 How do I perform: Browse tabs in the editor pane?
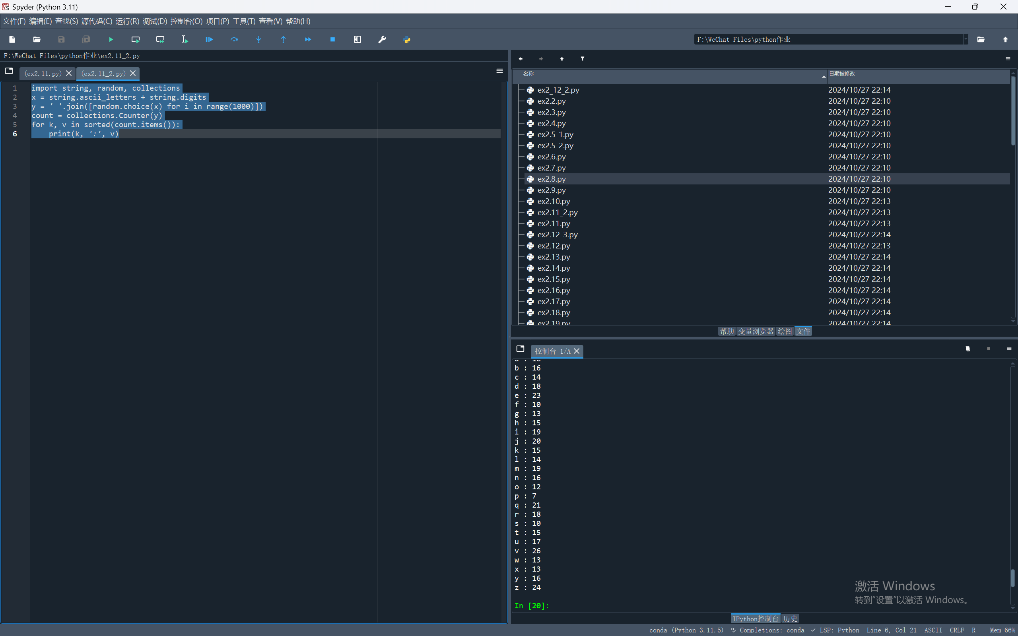(9, 71)
